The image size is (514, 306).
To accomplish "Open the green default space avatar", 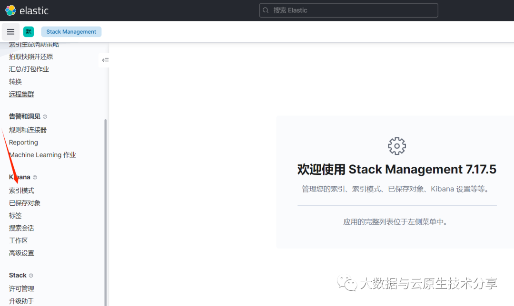I will tap(29, 32).
